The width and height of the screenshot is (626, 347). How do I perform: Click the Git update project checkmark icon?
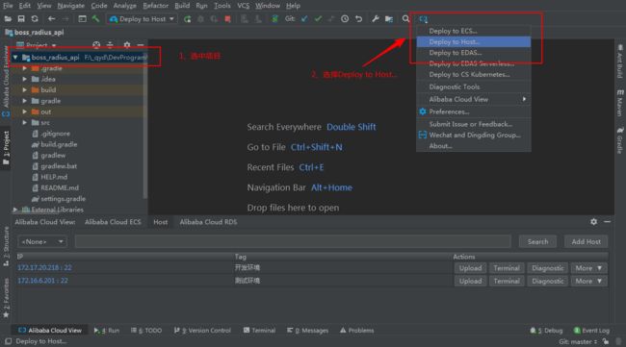click(304, 18)
